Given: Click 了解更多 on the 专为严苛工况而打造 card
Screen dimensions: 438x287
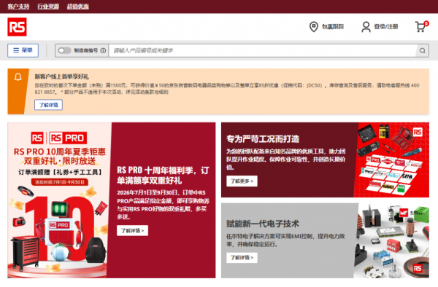Looking at the screenshot, I should (x=242, y=181).
